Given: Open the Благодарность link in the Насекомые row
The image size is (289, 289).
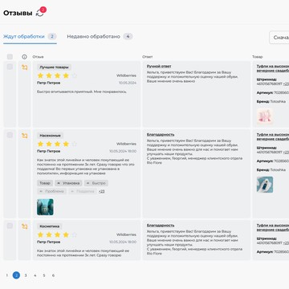Looking at the screenshot, I should pos(161,134).
